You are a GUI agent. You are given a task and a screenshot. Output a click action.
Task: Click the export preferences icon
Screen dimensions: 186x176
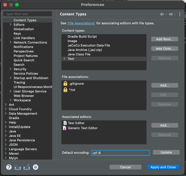[x=27, y=167]
